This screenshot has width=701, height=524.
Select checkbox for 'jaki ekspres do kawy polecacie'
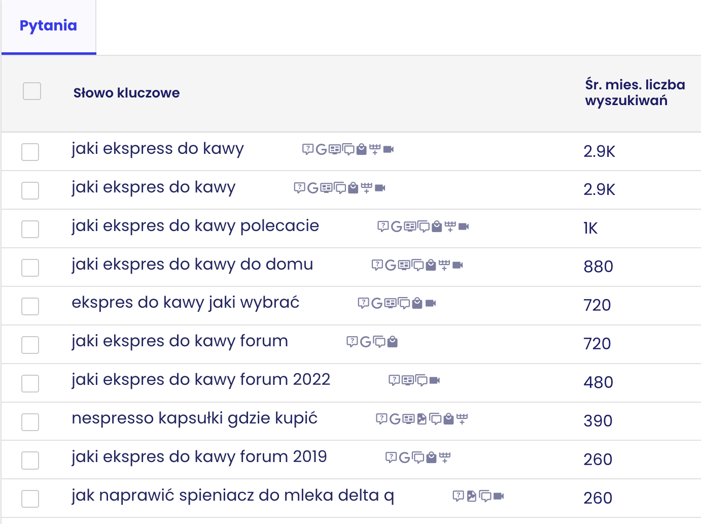point(30,229)
